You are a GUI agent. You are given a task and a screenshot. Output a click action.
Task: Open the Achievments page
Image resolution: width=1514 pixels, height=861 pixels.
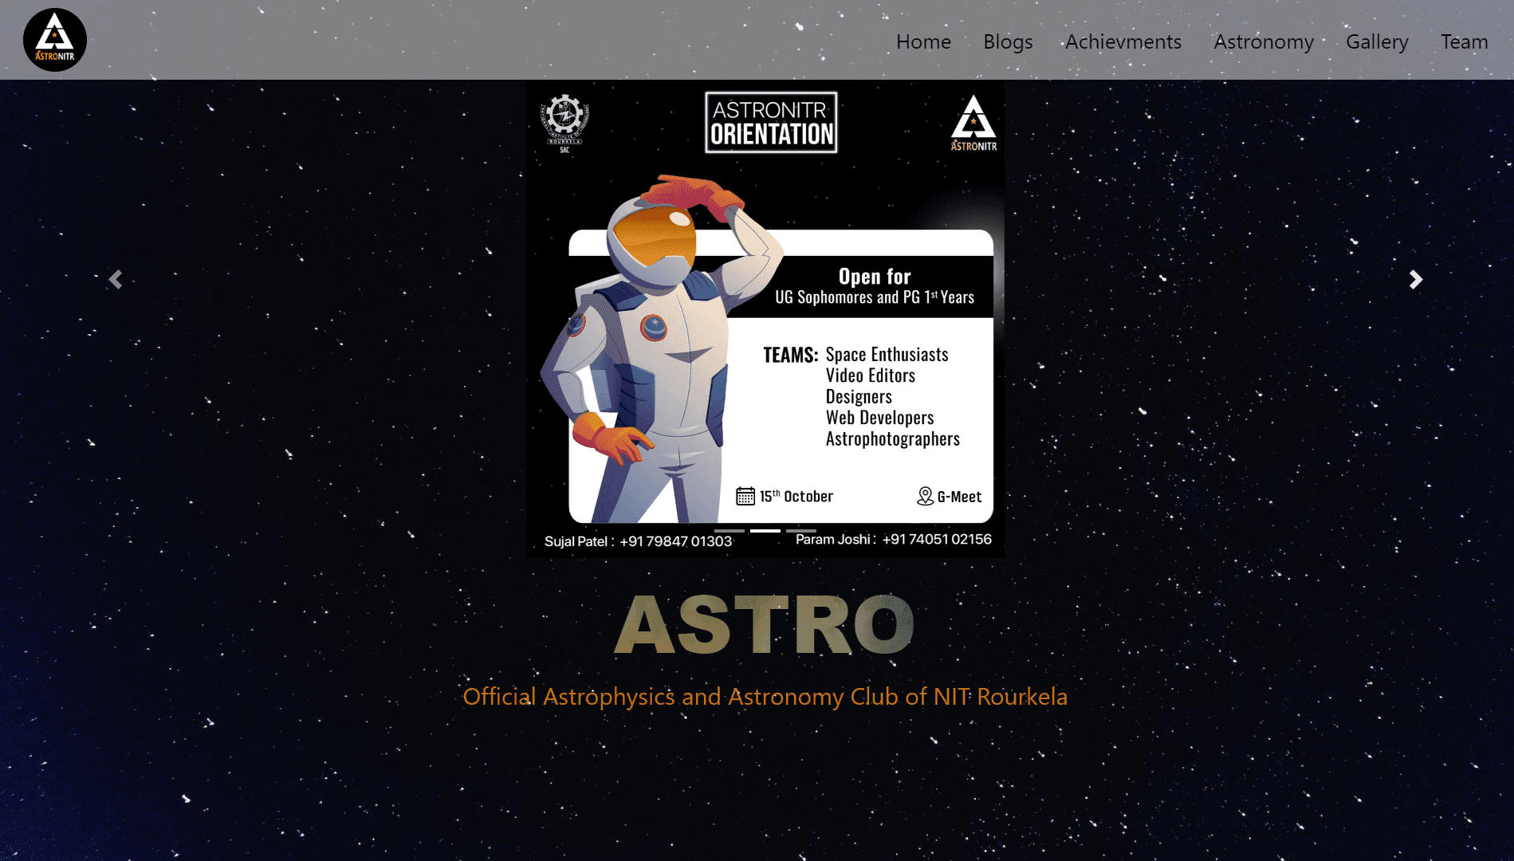point(1123,41)
